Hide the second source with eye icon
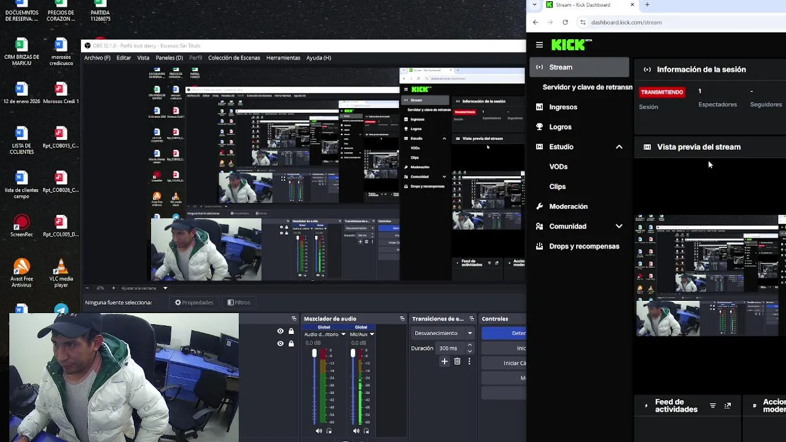 point(280,344)
